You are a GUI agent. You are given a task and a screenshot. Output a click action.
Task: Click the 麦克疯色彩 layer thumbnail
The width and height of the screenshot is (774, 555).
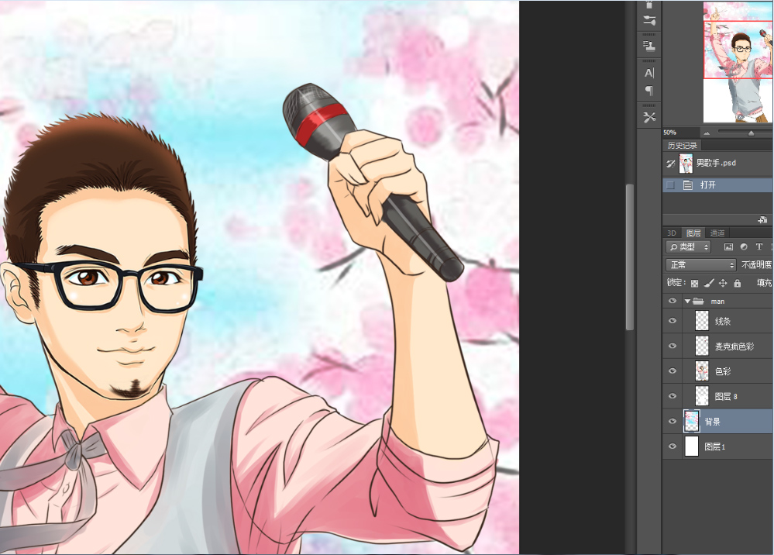coord(702,346)
